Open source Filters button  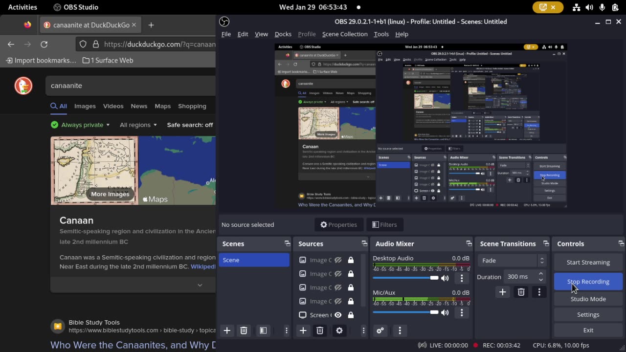coord(384,224)
